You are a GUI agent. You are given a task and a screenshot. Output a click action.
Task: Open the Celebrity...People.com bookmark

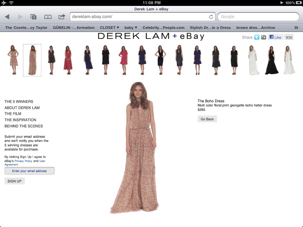tap(163, 27)
